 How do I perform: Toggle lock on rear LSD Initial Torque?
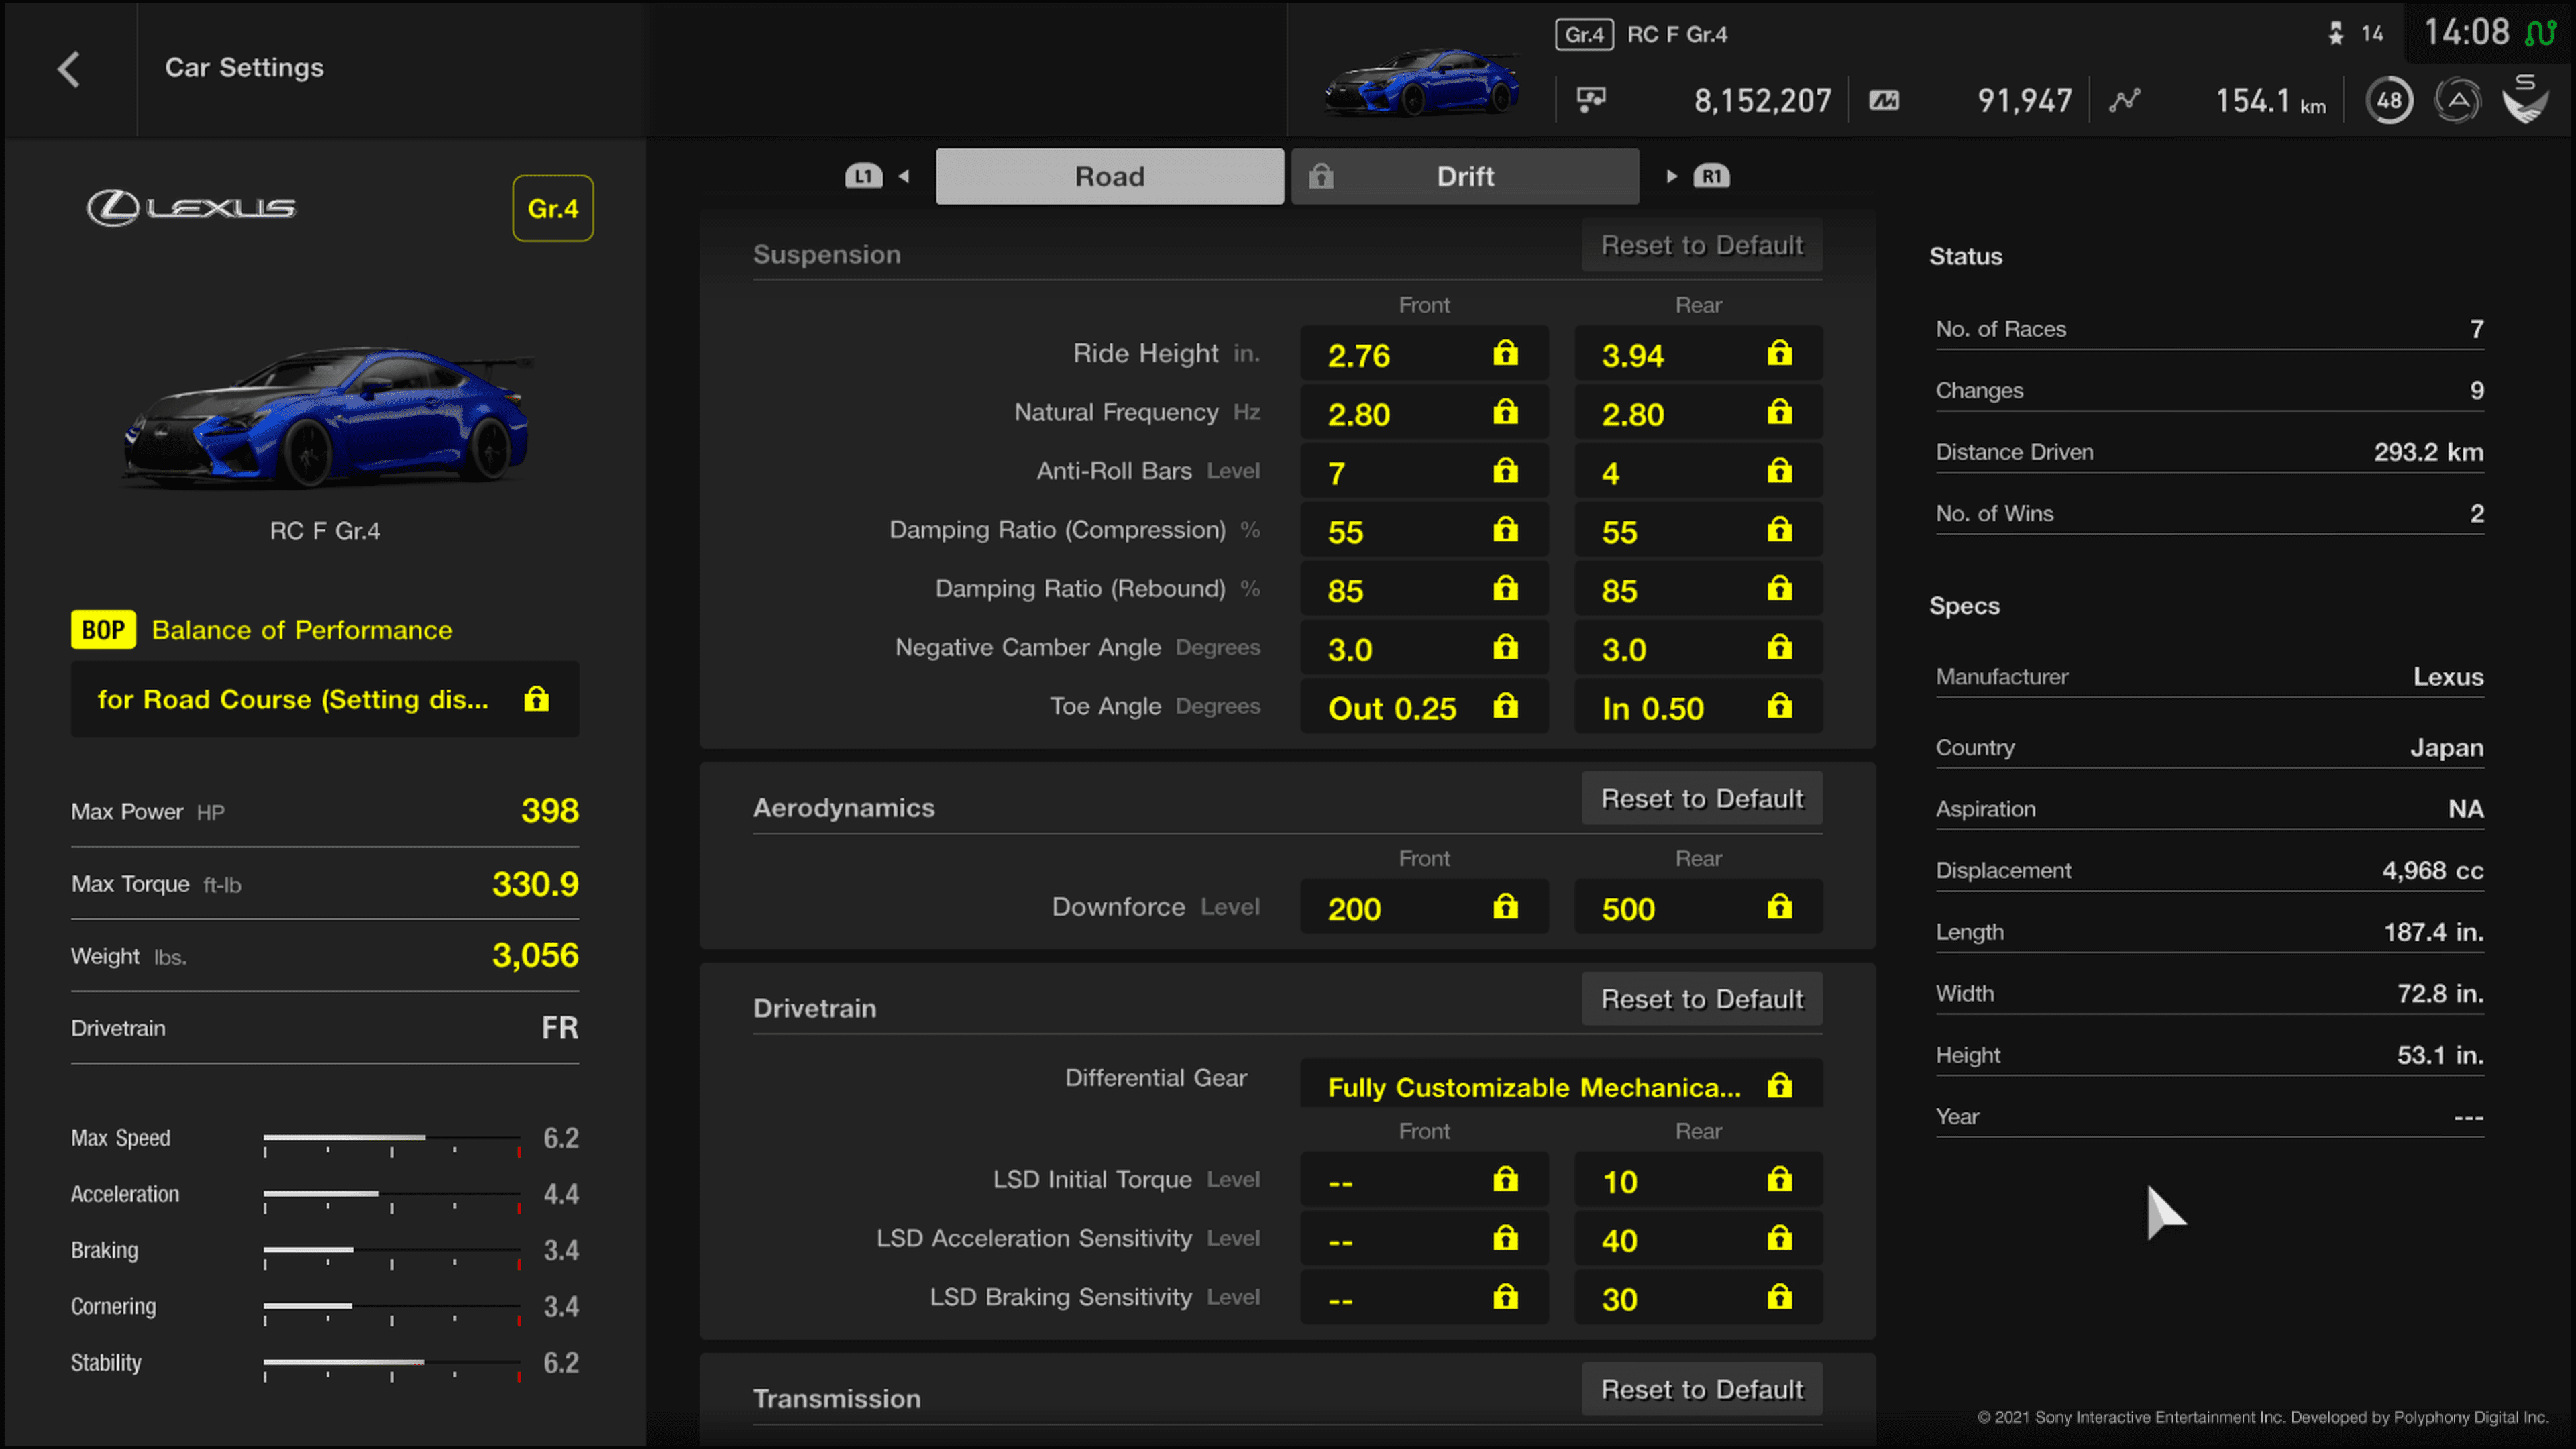click(x=1780, y=1180)
